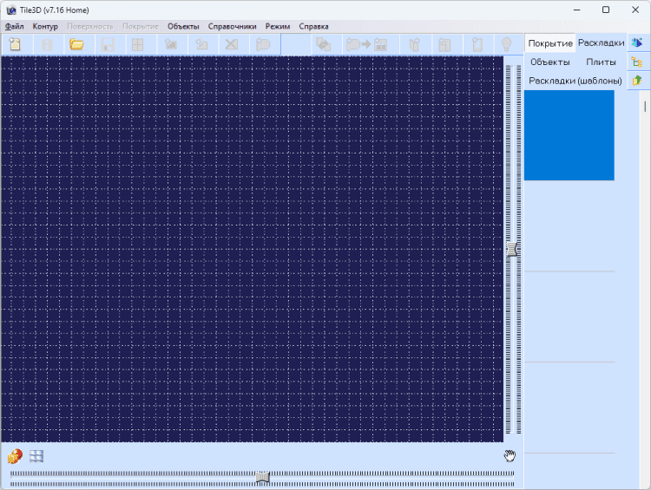651x490 pixels.
Task: Select the hand pan tool
Action: pos(510,455)
